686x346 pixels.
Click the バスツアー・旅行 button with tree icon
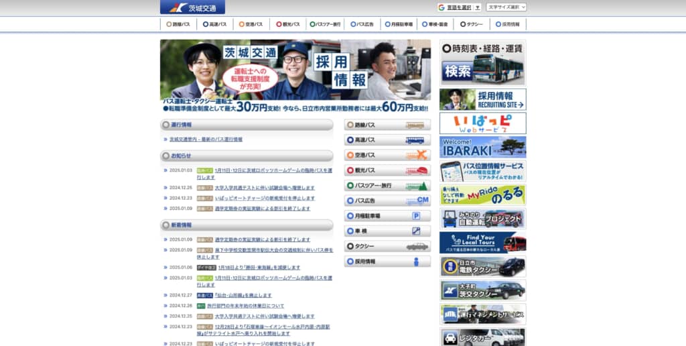387,186
